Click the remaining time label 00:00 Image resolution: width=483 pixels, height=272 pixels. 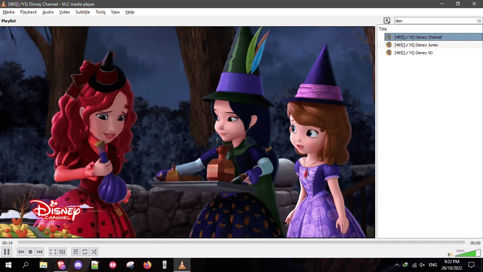click(475, 243)
